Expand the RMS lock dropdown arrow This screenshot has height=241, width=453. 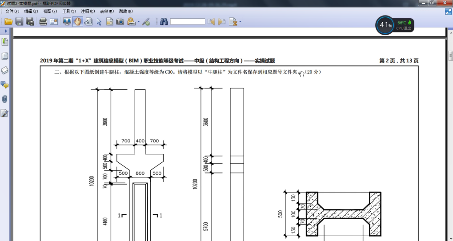[x=138, y=22]
